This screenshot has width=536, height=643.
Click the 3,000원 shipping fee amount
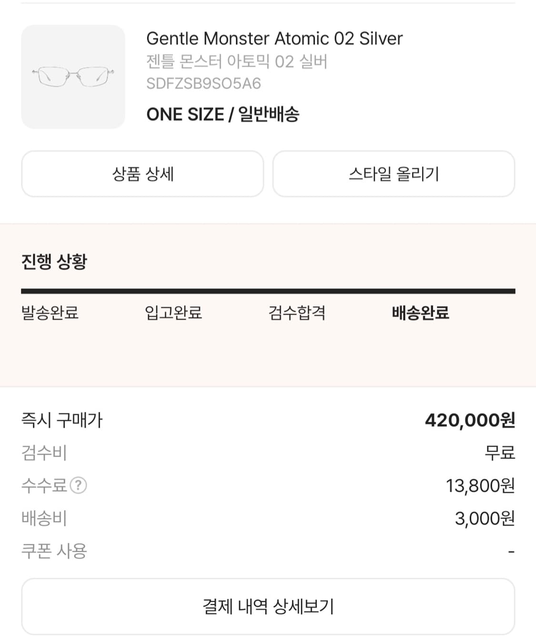click(x=485, y=518)
